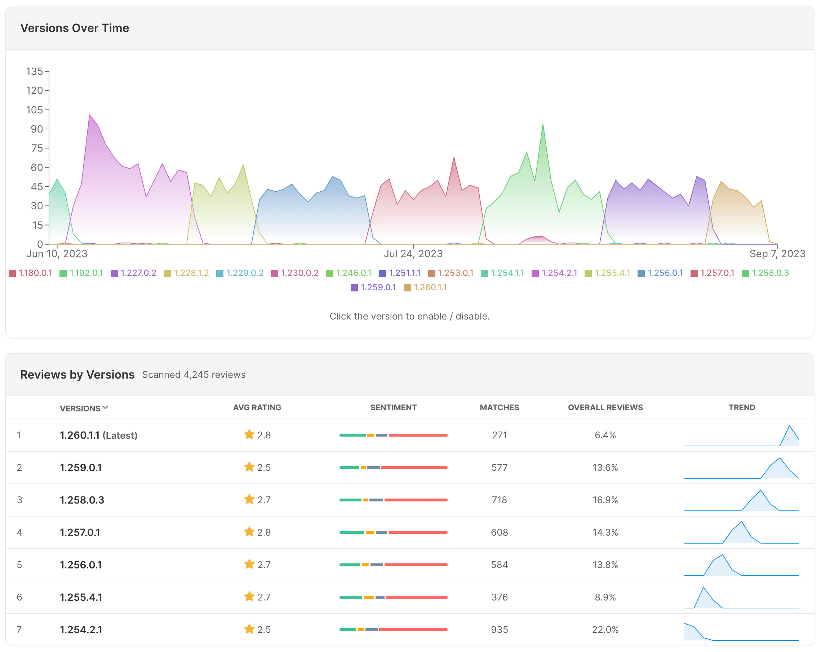
Task: Open version 1.254.2.1 in table
Action: point(81,629)
